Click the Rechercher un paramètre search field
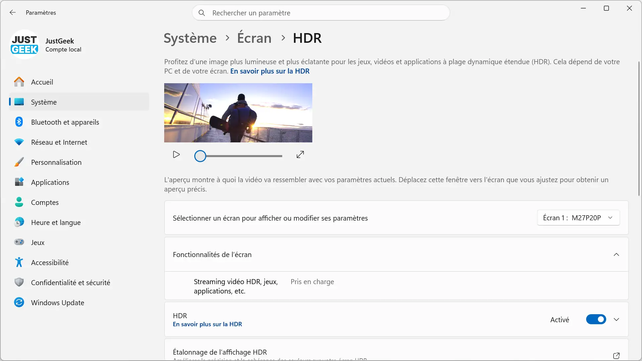Image resolution: width=642 pixels, height=361 pixels. pyautogui.click(x=321, y=13)
